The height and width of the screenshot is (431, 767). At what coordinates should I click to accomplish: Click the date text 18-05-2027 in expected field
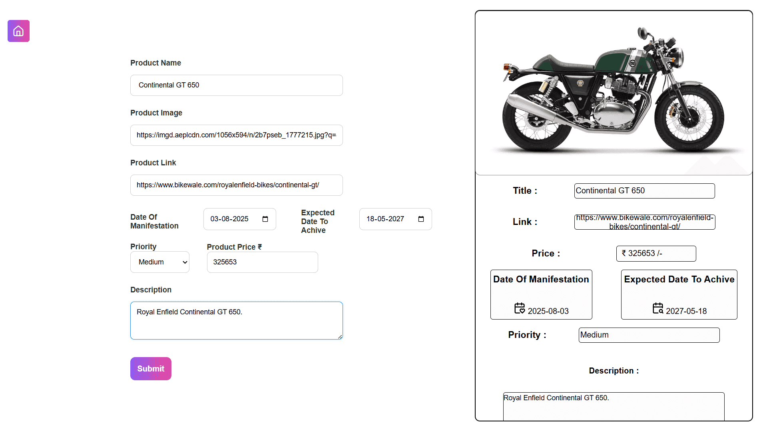[x=385, y=219]
